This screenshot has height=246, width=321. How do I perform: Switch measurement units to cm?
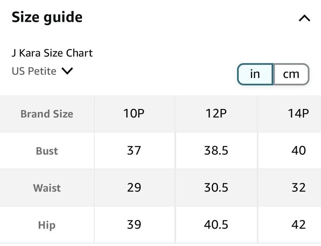click(291, 74)
